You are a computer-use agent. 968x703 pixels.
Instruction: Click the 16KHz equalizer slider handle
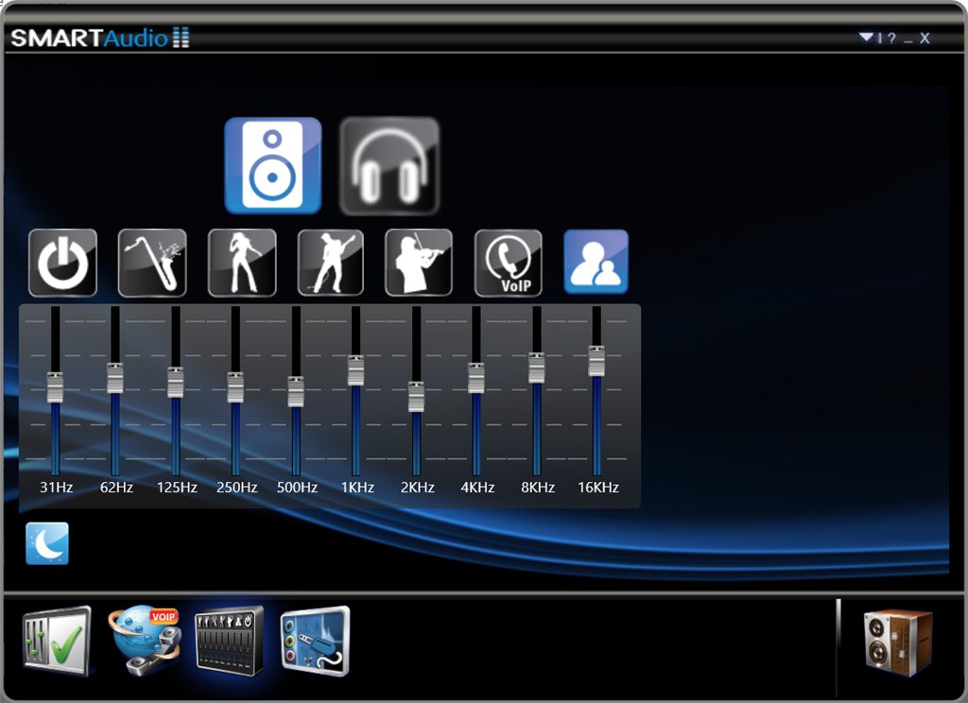[x=596, y=361]
